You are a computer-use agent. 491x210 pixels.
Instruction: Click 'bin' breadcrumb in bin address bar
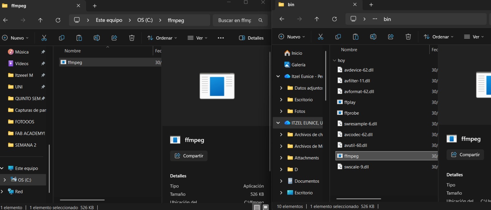[387, 19]
